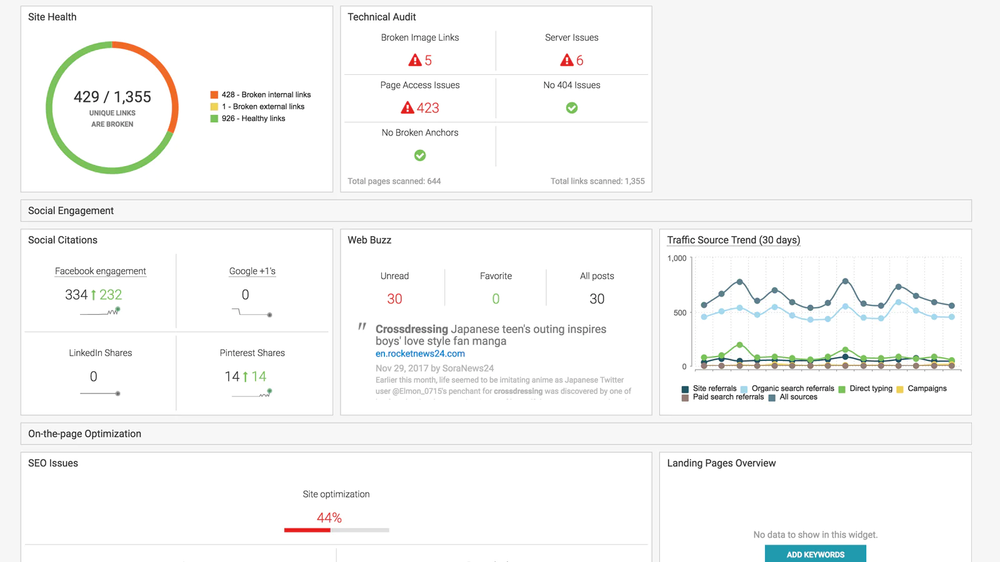Collapse the Social Engagement section header

[x=71, y=211]
